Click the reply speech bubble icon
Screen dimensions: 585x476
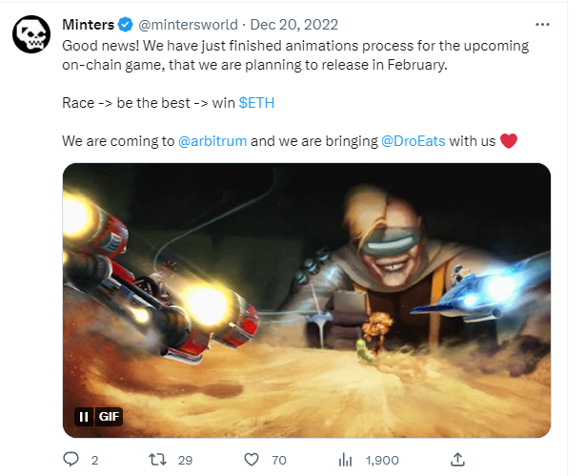(x=71, y=459)
